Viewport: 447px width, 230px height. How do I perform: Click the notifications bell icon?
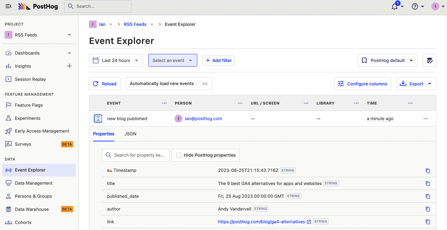(395, 7)
